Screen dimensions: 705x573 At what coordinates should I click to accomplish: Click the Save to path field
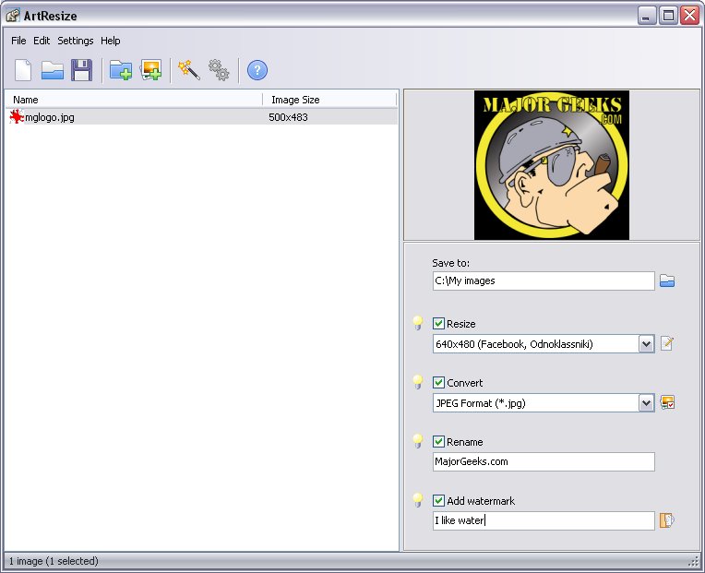[x=544, y=281]
